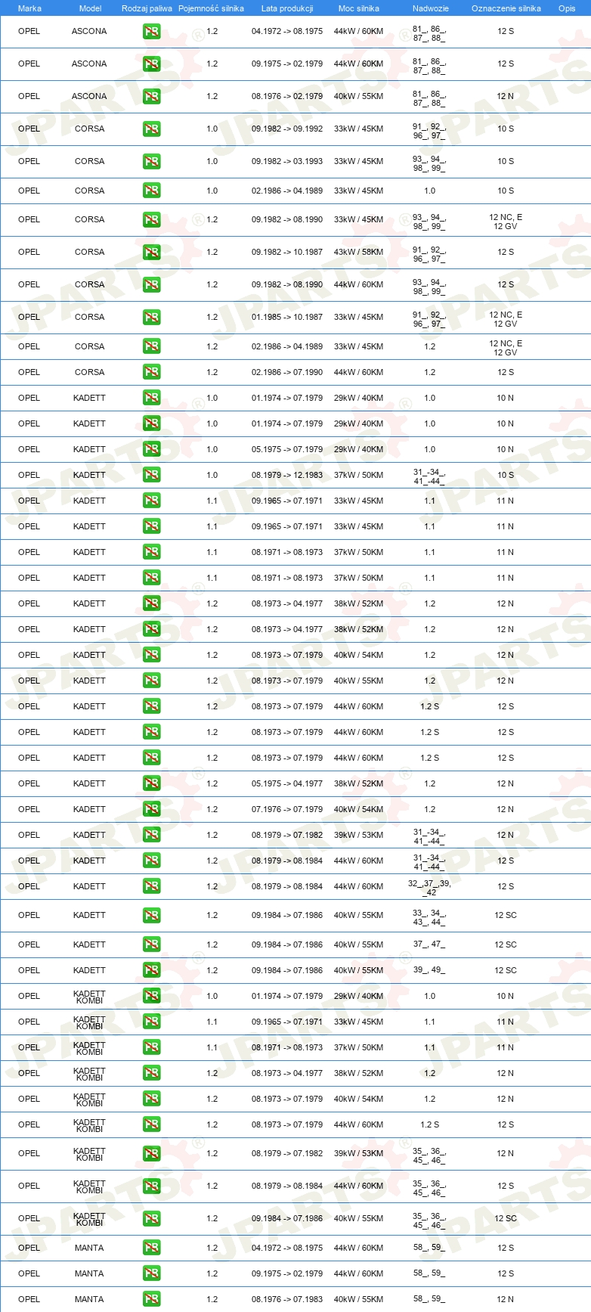The height and width of the screenshot is (1312, 591).
Task: Click fuel icon in Kadett Kombi 38kW / 52KM row
Action: pyautogui.click(x=151, y=1074)
